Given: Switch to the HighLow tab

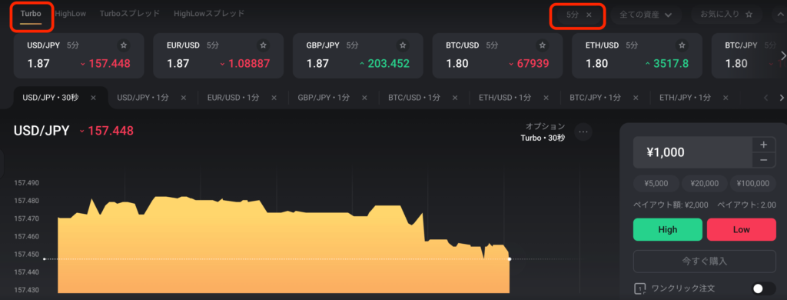Looking at the screenshot, I should click(71, 14).
